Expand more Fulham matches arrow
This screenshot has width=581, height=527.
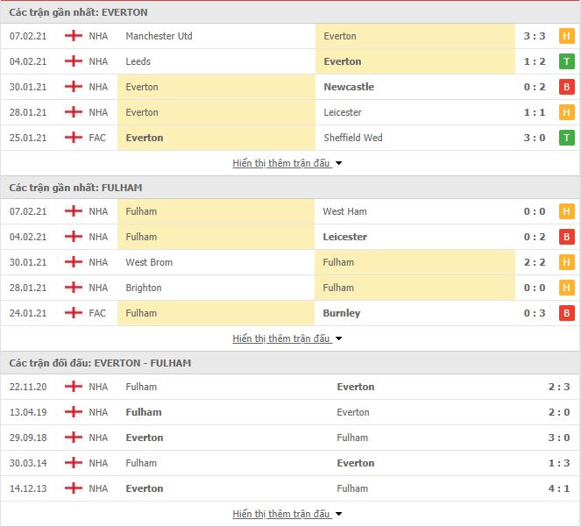(338, 338)
